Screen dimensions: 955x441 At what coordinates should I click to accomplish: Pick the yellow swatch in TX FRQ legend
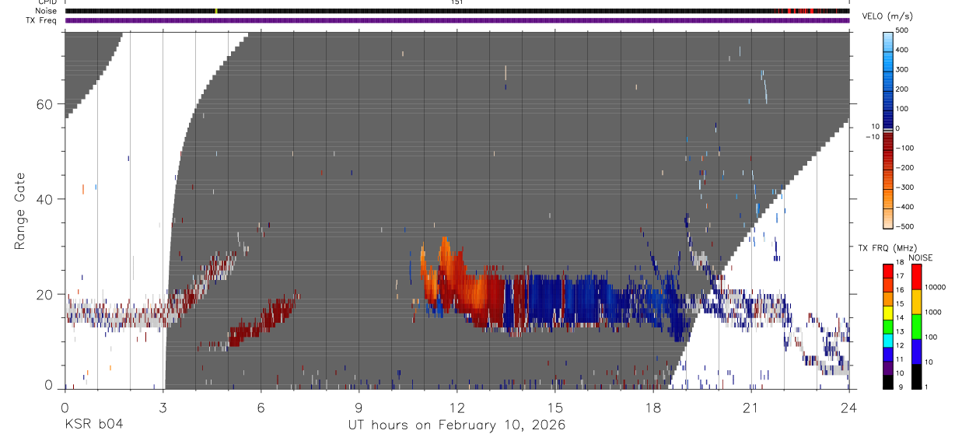pyautogui.click(x=888, y=313)
